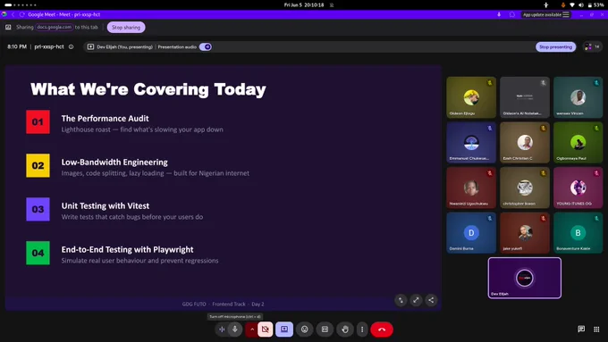Click the yellow 02 slide number box
This screenshot has height=342, width=608.
[38, 166]
